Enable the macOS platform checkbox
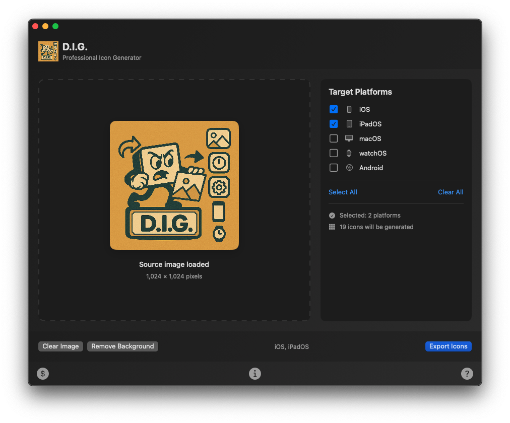 click(334, 138)
